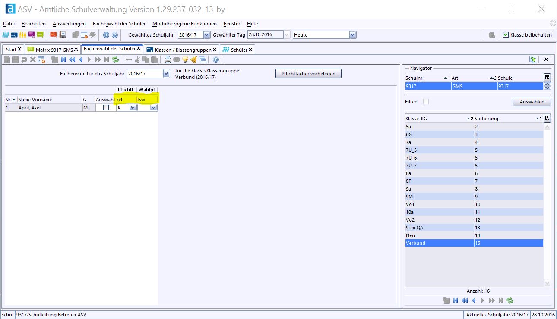Enable the Filter checkbox in Navigator

(x=426, y=102)
